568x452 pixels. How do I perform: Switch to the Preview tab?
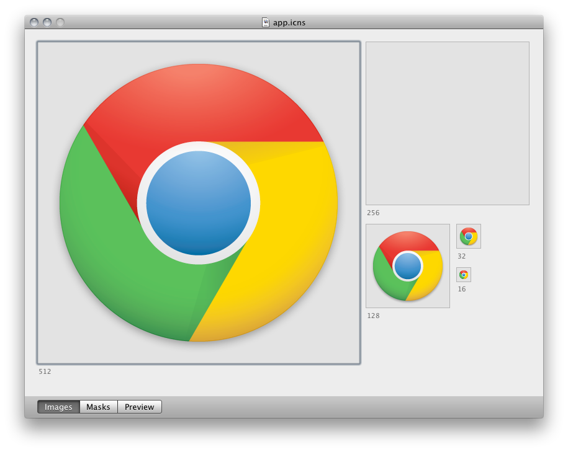pos(140,407)
